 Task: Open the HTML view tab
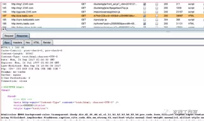click(x=36, y=43)
